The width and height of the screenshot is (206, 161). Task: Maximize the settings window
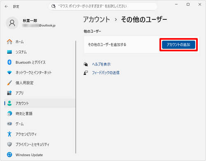(x=188, y=5)
